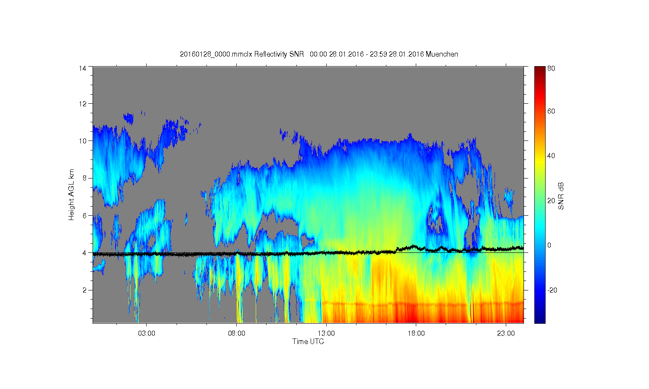The image size is (649, 389).
Task: Click the SNR colorbar scale
Action: [x=540, y=194]
